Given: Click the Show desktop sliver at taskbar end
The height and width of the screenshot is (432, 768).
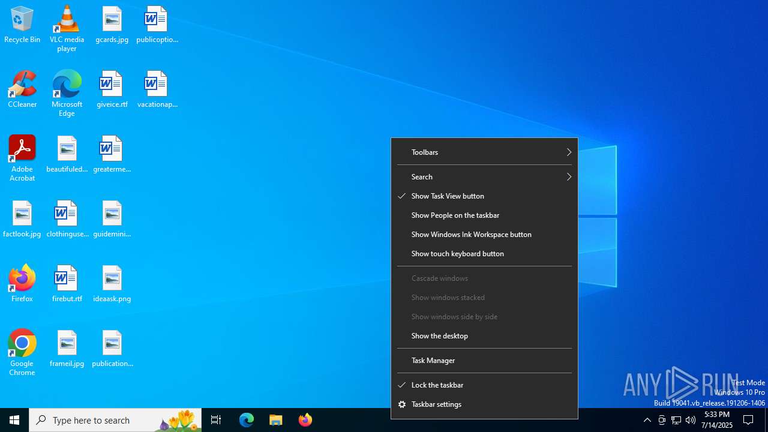Looking at the screenshot, I should click(766, 420).
